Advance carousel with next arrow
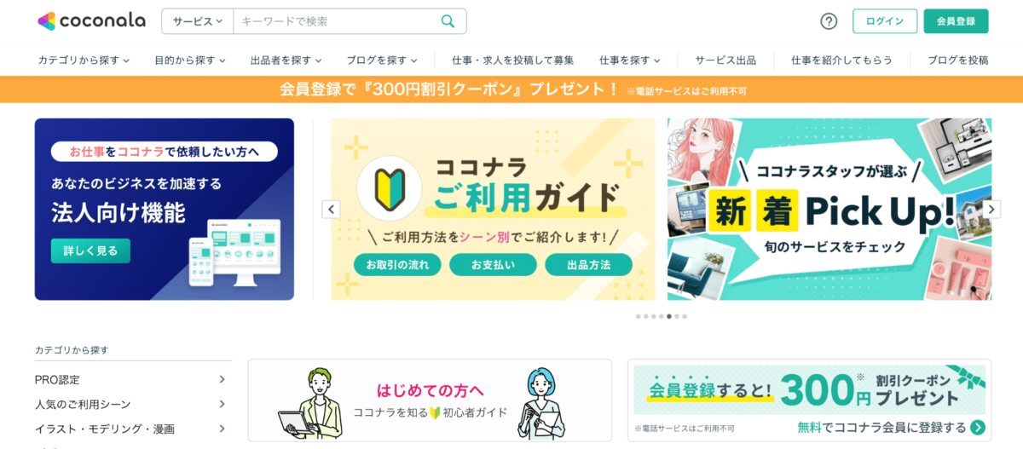 [991, 209]
